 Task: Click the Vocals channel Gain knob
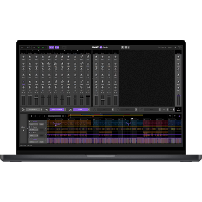pos(96,57)
